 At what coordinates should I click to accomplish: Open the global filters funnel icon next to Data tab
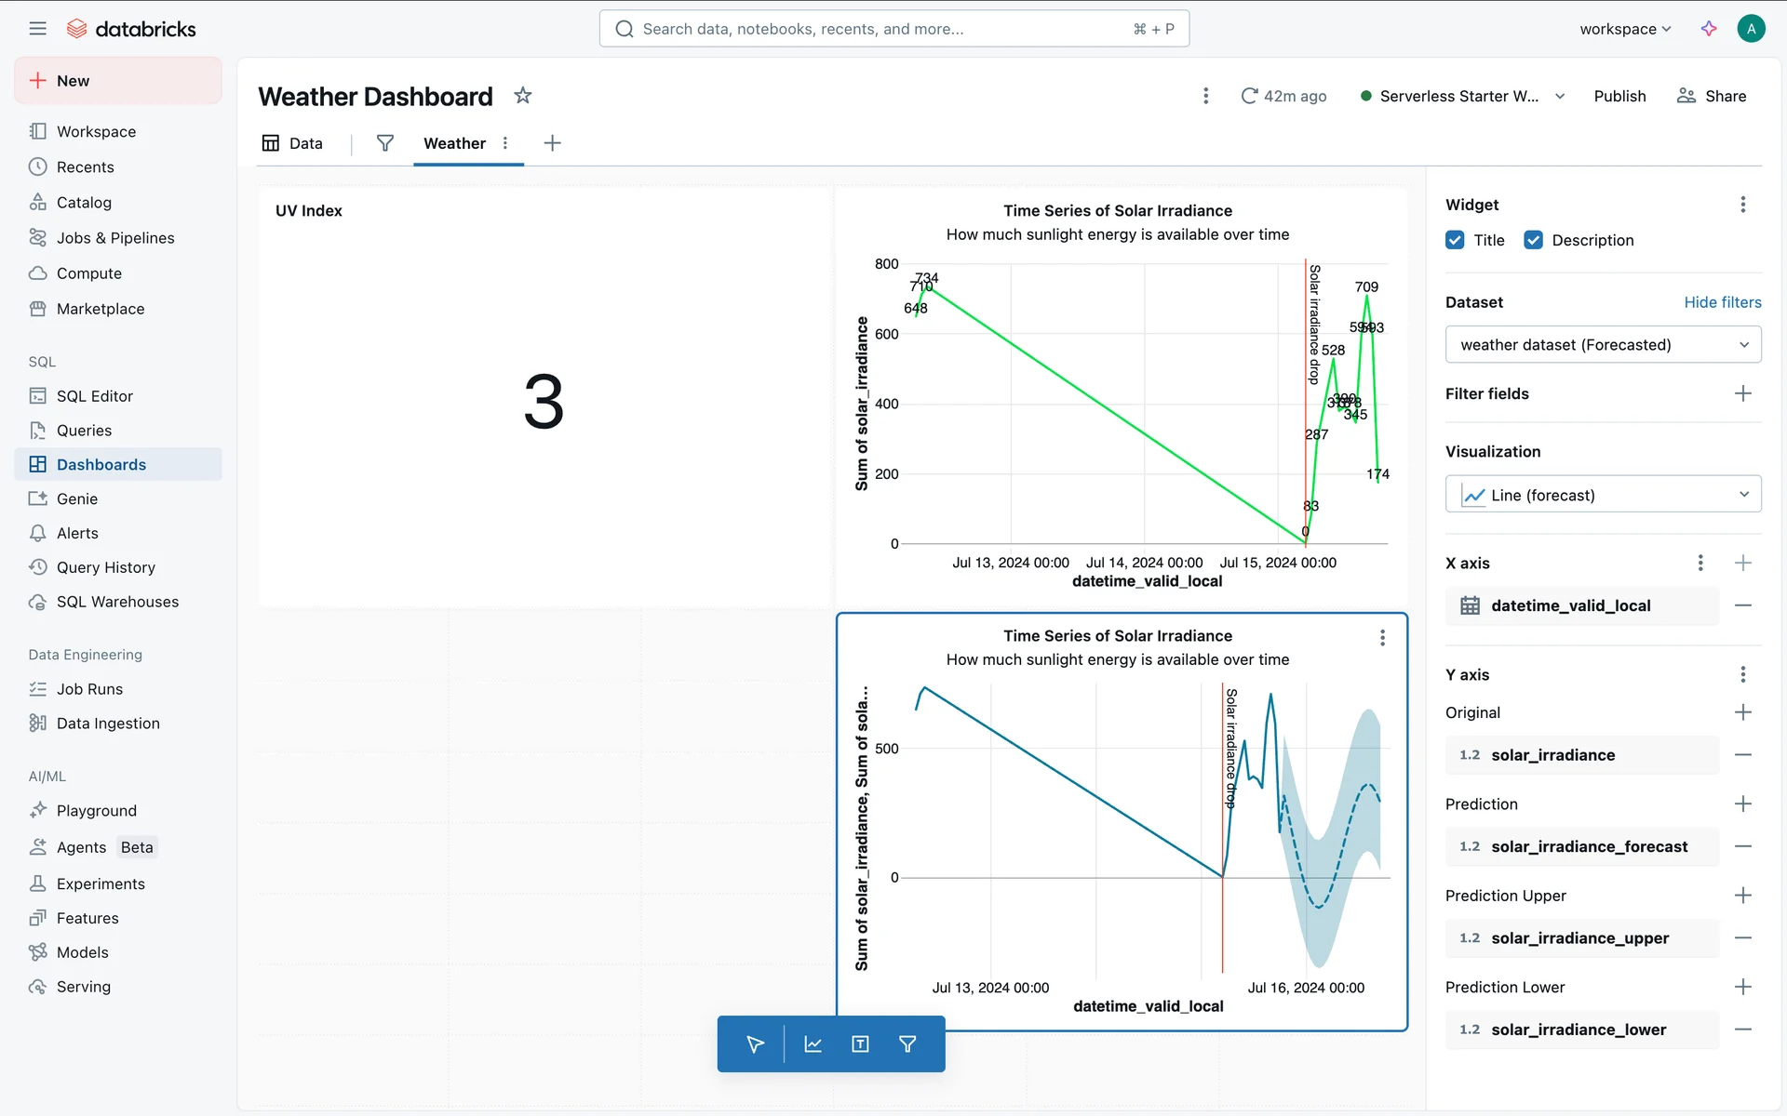(384, 143)
